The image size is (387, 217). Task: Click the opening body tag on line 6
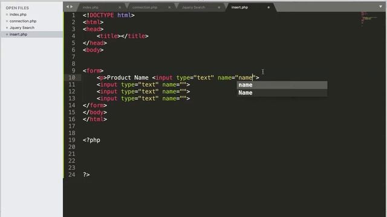(x=93, y=50)
